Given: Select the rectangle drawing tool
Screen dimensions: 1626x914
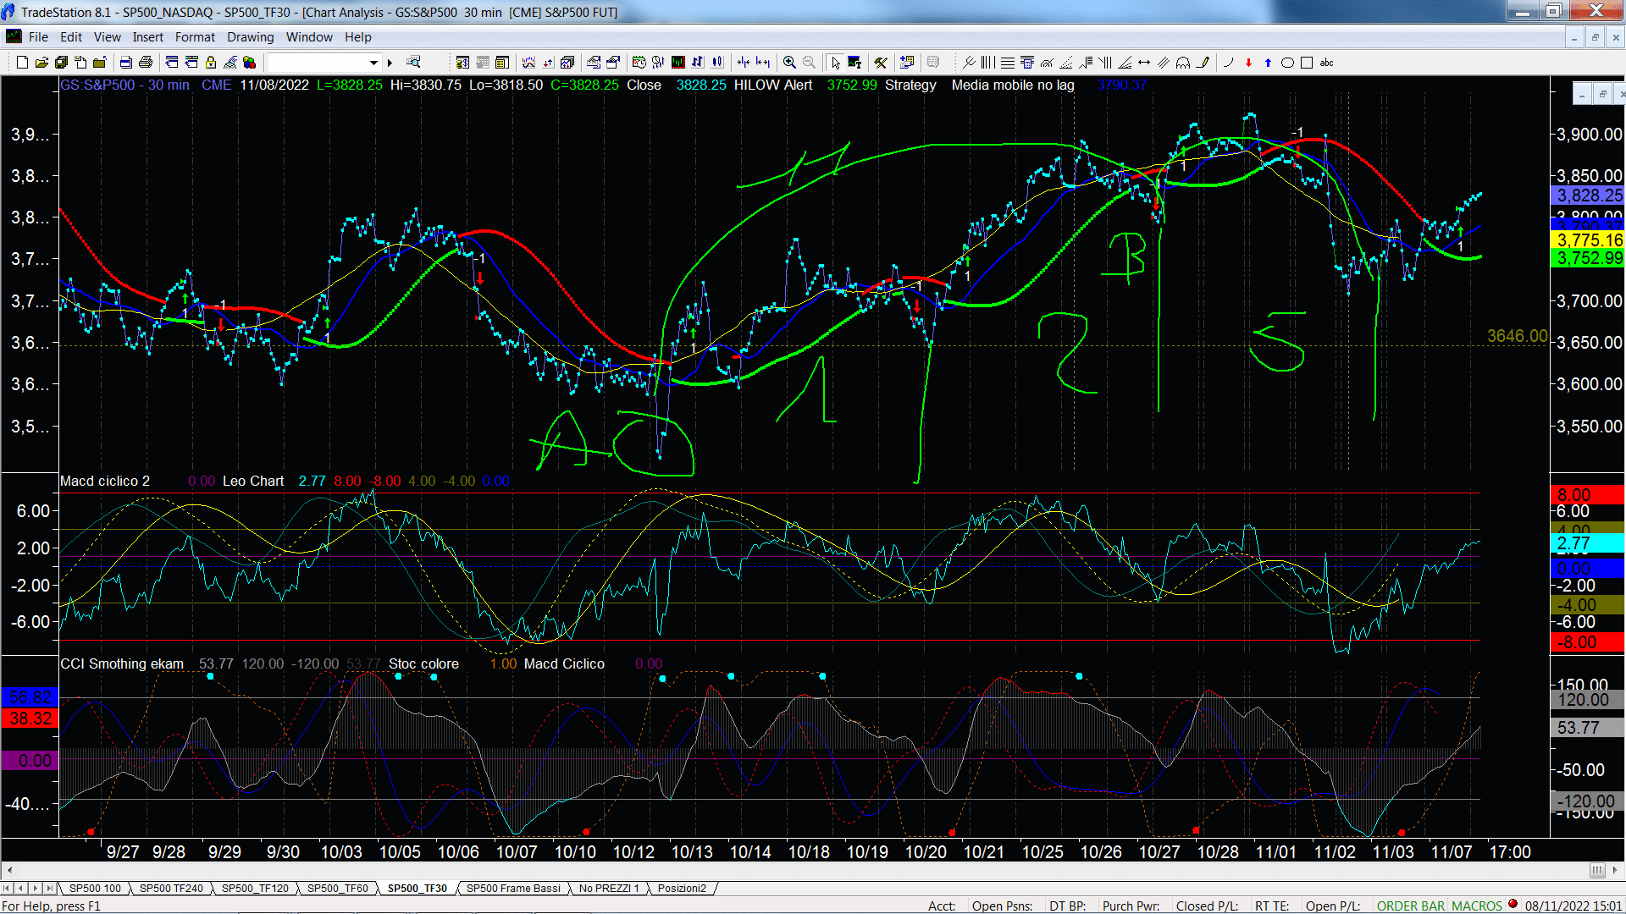Looking at the screenshot, I should tap(1307, 63).
